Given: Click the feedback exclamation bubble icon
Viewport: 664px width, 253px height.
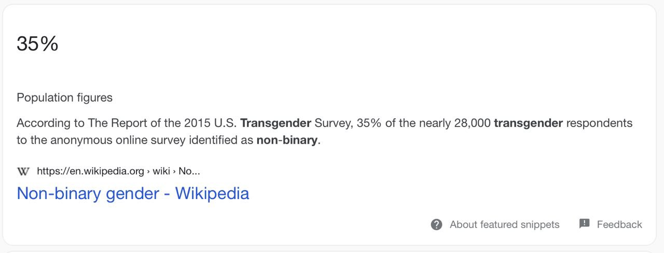Looking at the screenshot, I should (x=585, y=224).
